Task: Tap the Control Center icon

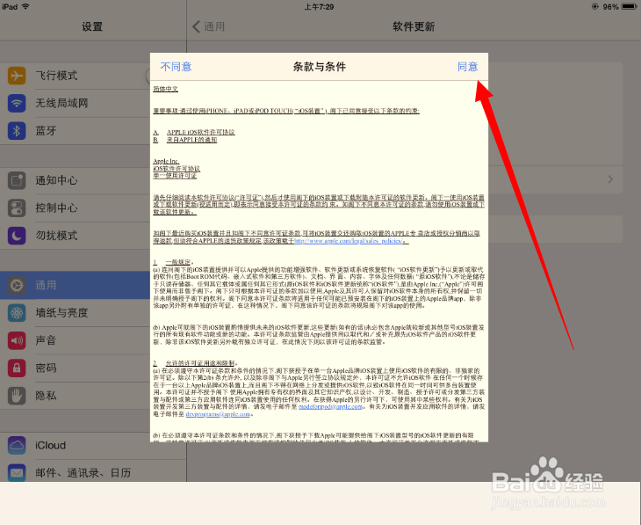Action: pyautogui.click(x=17, y=208)
